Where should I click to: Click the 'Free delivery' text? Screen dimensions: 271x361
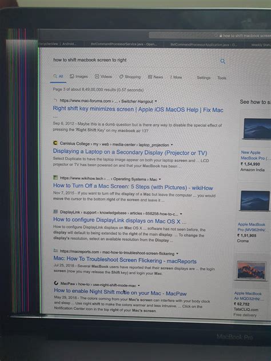tap(245, 315)
